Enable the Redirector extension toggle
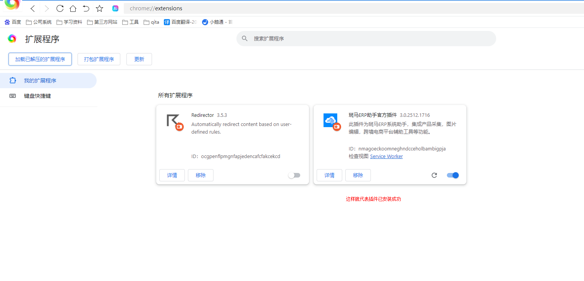Viewport: 584px width, 281px height. [294, 175]
